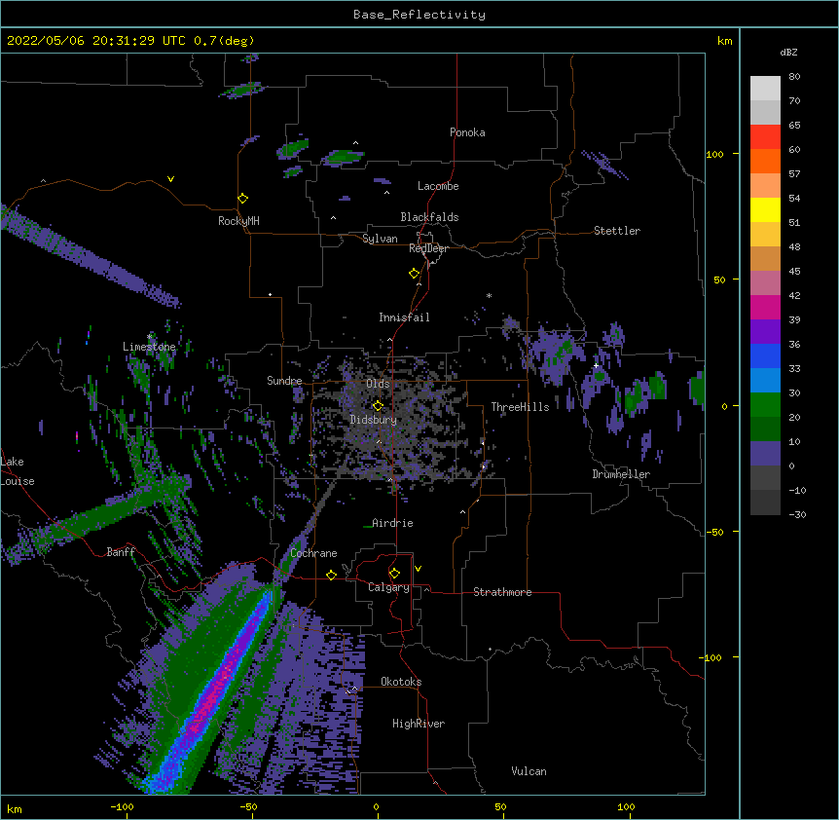Click the white plus marker northwest of Drumheller
The image size is (839, 820).
tap(596, 365)
